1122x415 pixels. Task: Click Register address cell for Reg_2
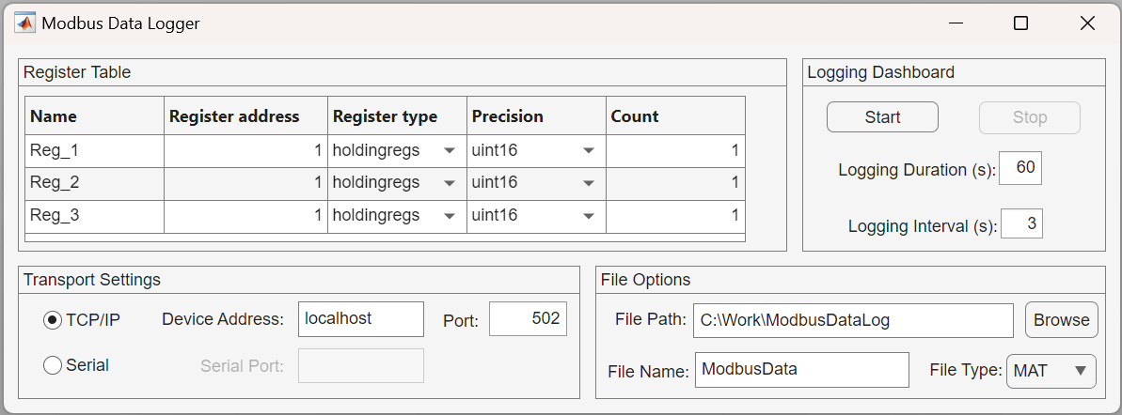(246, 183)
